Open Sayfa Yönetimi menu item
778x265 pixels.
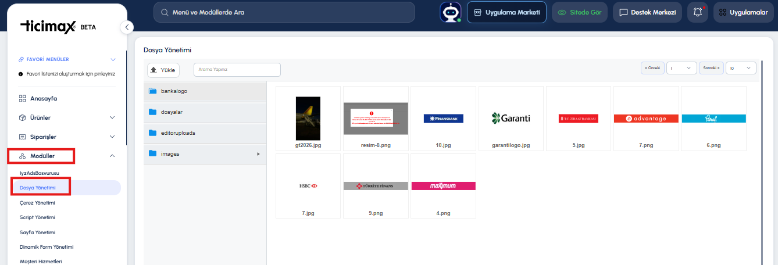coord(37,232)
